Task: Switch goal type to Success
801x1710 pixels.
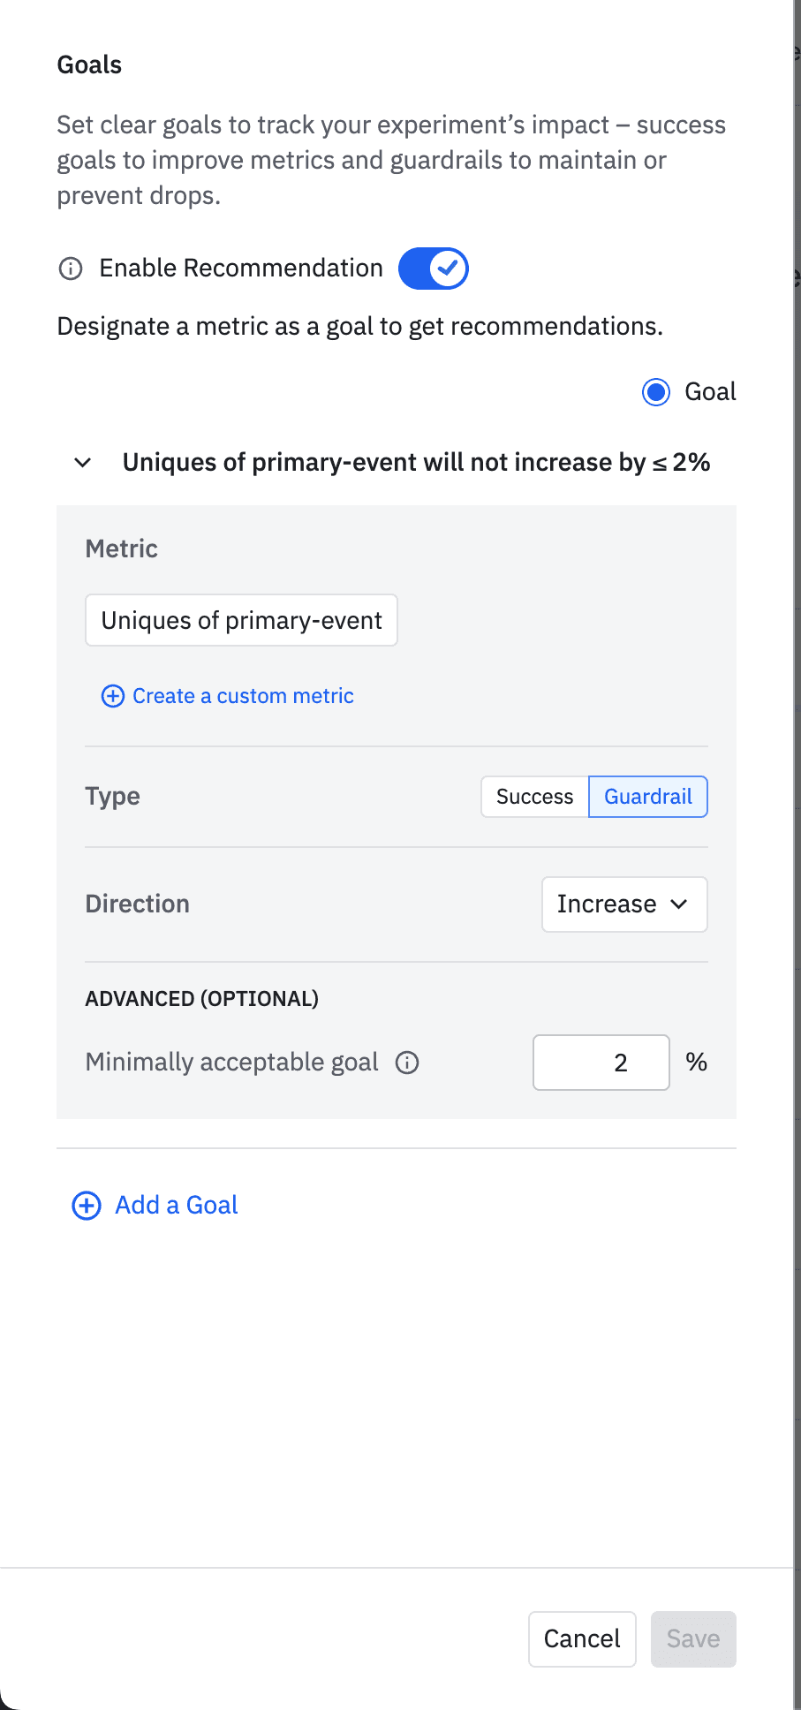Action: point(534,797)
